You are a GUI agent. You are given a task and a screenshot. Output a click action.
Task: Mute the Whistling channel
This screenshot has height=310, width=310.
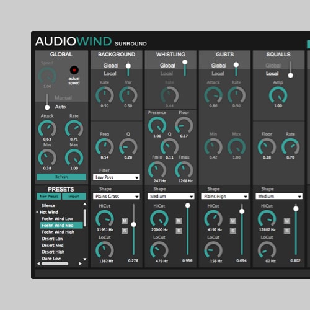(179, 221)
